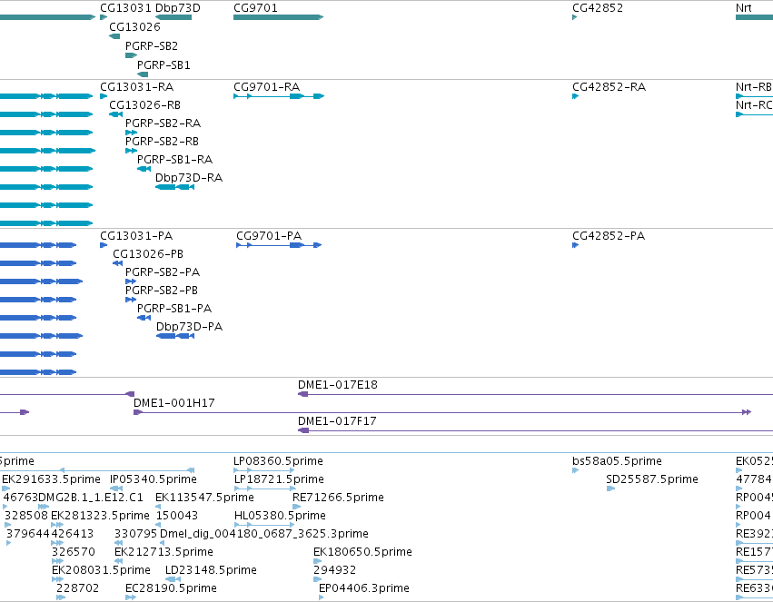Select the Nrt gene bar
Screen dimensions: 773x602
pyautogui.click(x=754, y=17)
